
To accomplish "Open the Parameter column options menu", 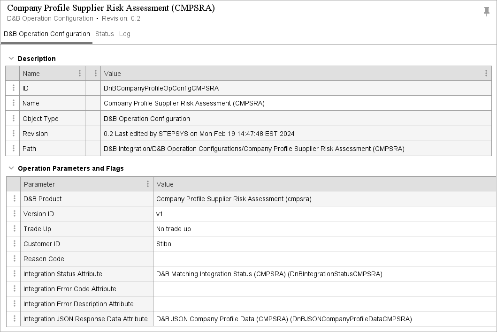I will [148, 184].
